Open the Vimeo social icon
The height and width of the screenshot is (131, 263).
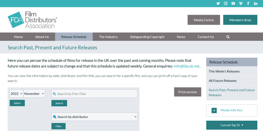coord(241,3)
